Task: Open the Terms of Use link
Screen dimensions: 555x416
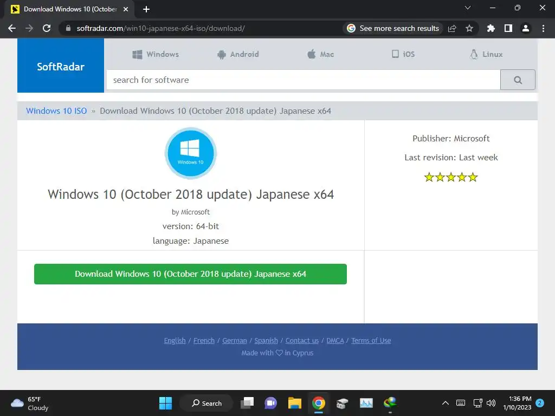Action: pyautogui.click(x=371, y=340)
